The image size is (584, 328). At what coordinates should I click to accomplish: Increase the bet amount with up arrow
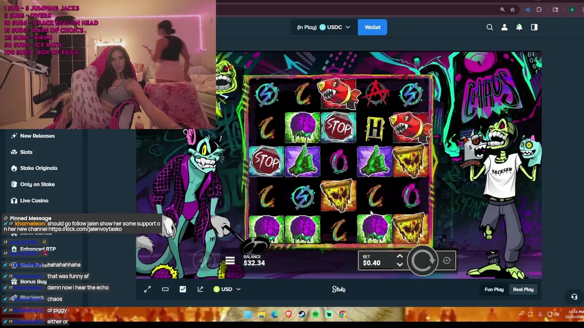pyautogui.click(x=400, y=257)
